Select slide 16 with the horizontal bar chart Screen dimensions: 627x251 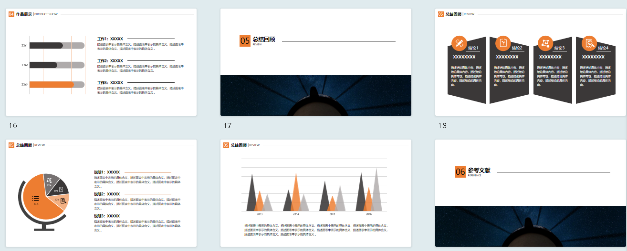pos(101,62)
